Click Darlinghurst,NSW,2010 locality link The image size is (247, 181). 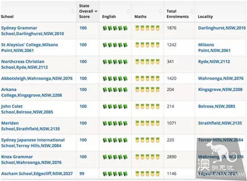point(222,28)
